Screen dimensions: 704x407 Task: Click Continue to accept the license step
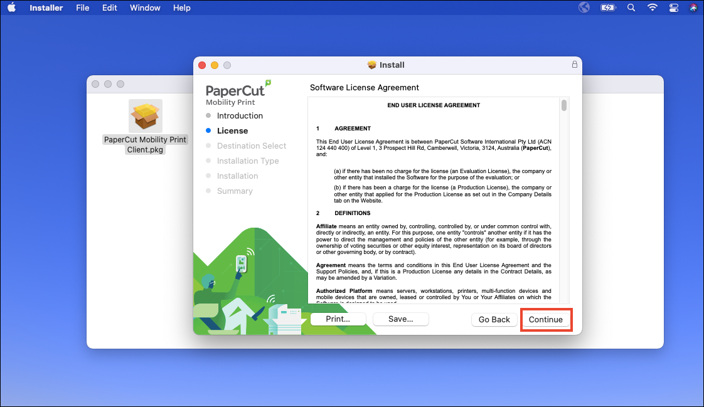click(546, 319)
